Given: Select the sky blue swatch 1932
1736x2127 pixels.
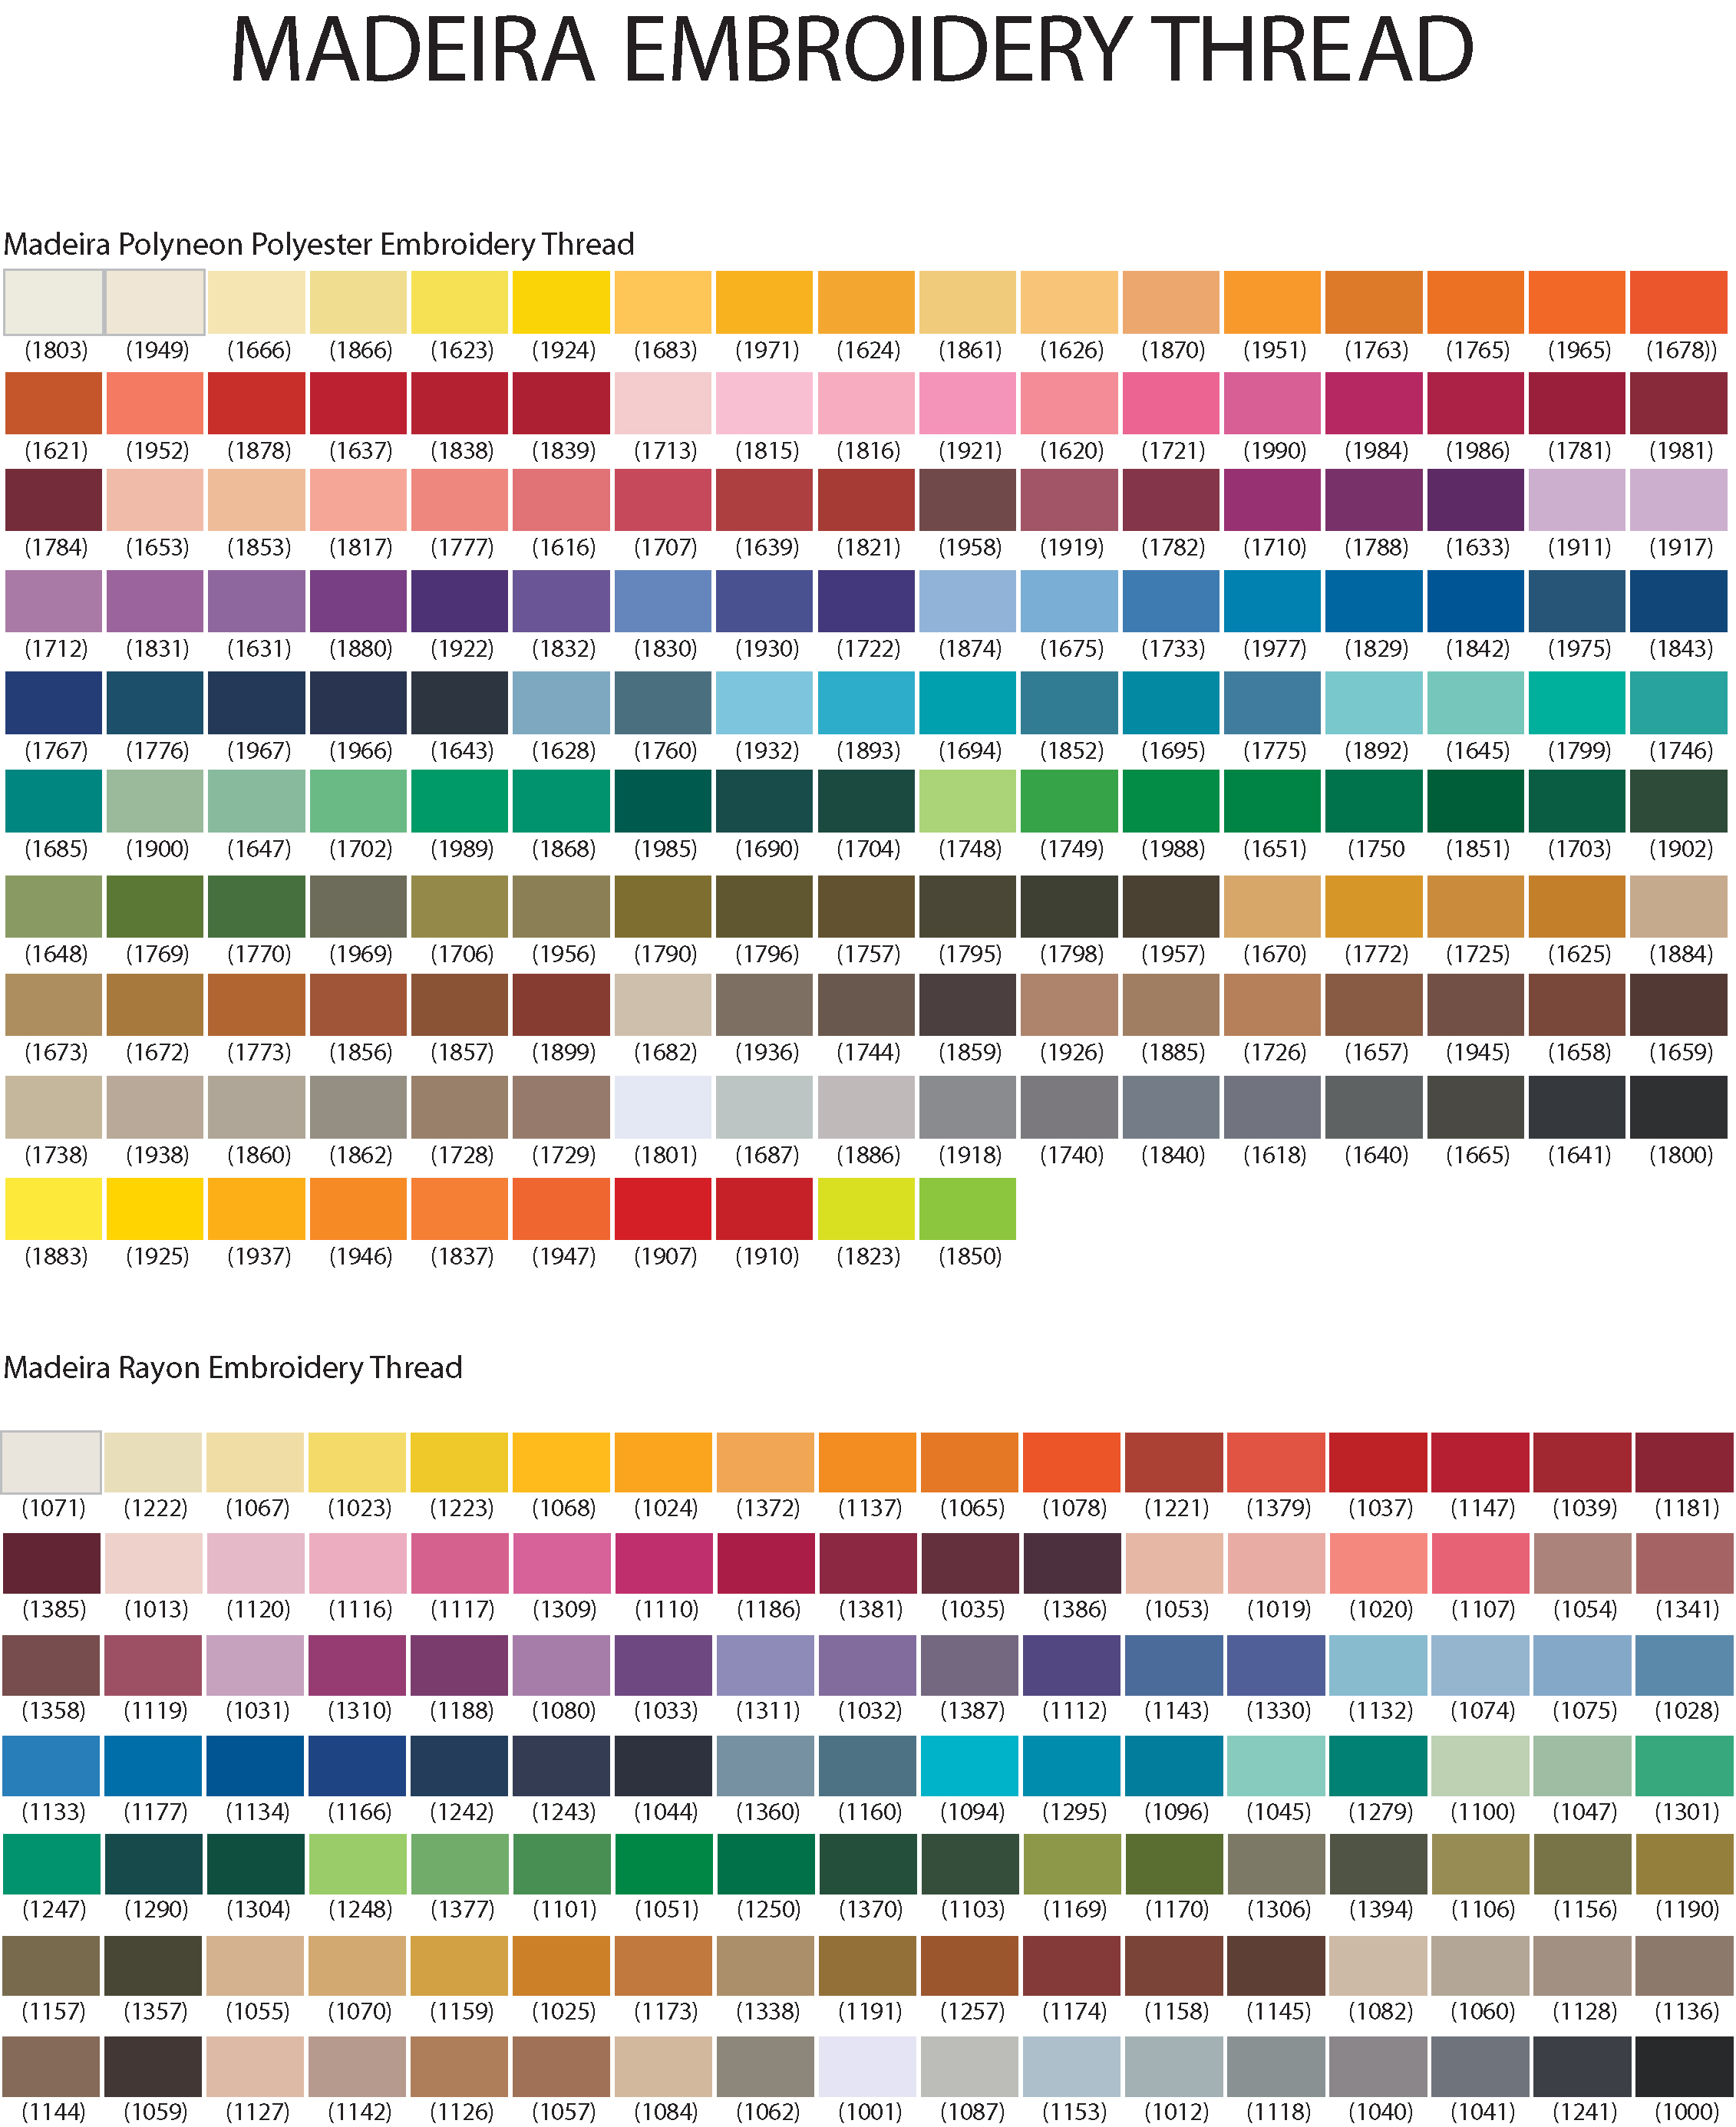Looking at the screenshot, I should click(x=765, y=703).
